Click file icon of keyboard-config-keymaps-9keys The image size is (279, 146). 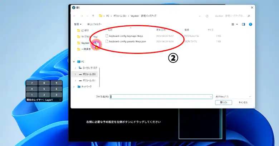107,36
